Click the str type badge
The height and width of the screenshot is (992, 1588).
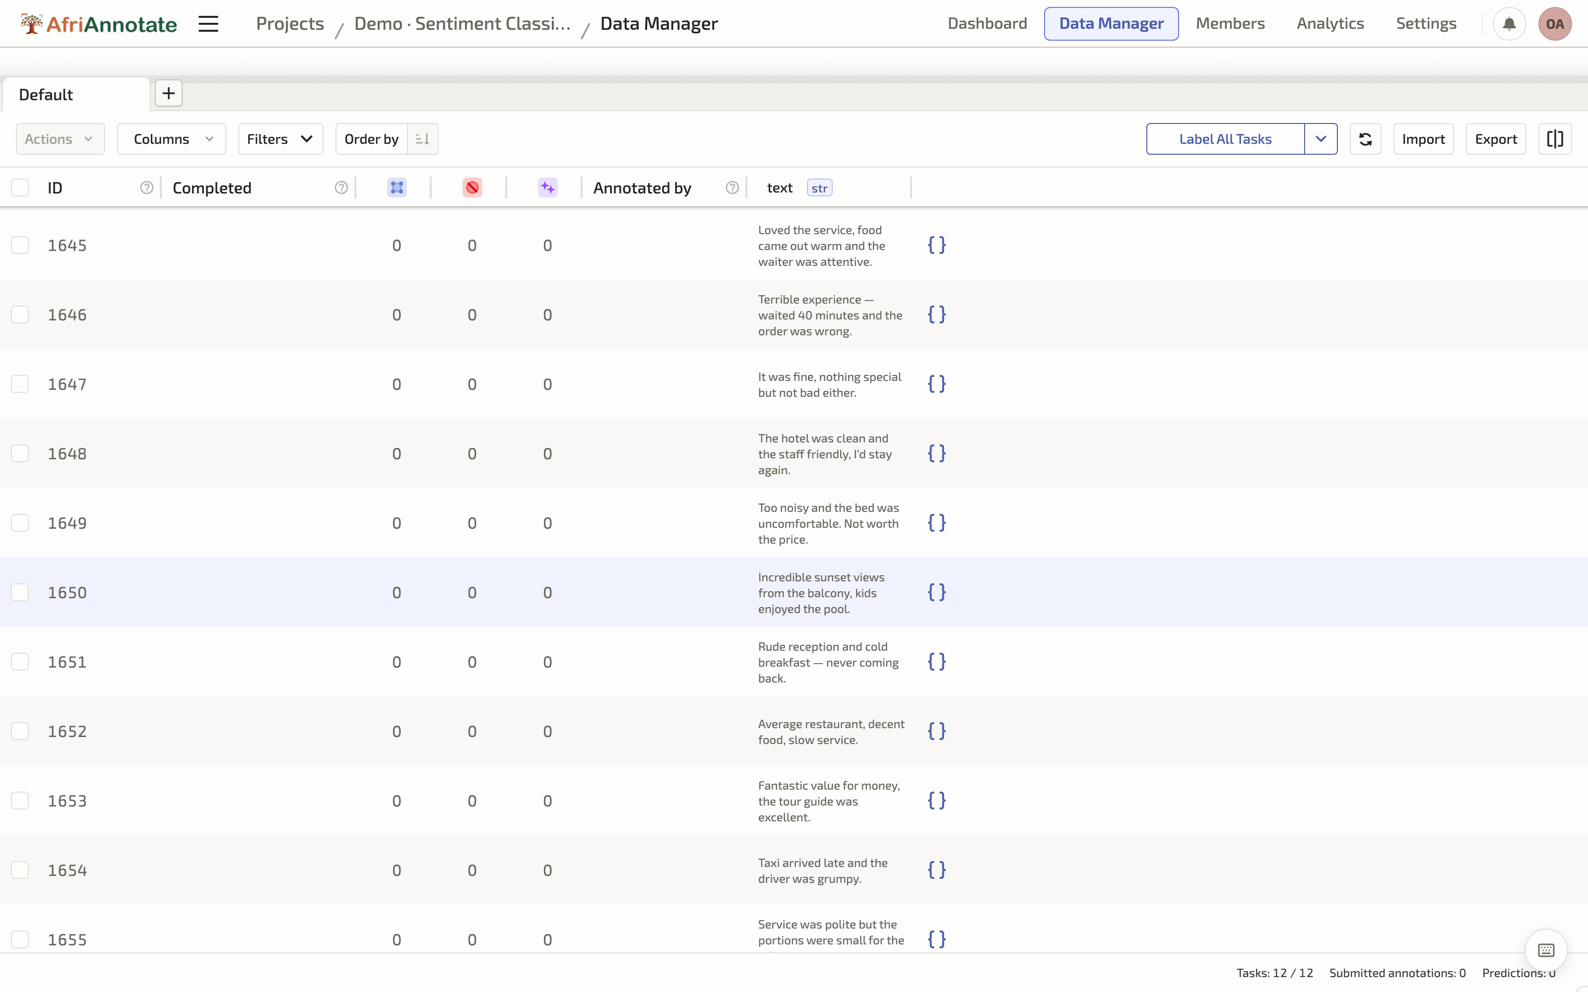click(820, 188)
